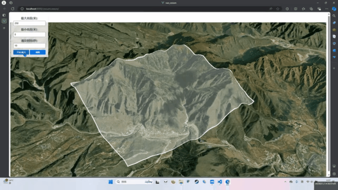Open the Edge Copilot sidebar icon
This screenshot has height=190, width=338.
click(334, 9)
